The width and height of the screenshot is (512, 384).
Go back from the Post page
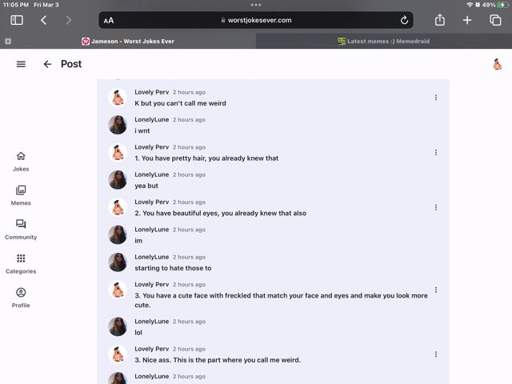pyautogui.click(x=47, y=64)
